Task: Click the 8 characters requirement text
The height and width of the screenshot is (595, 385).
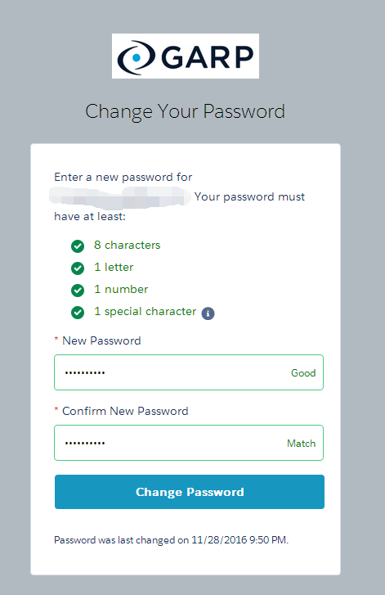Action: pos(128,246)
